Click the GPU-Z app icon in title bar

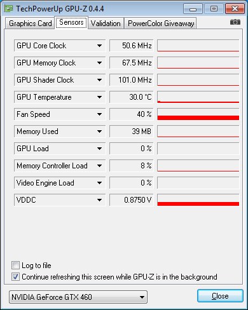(8, 8)
